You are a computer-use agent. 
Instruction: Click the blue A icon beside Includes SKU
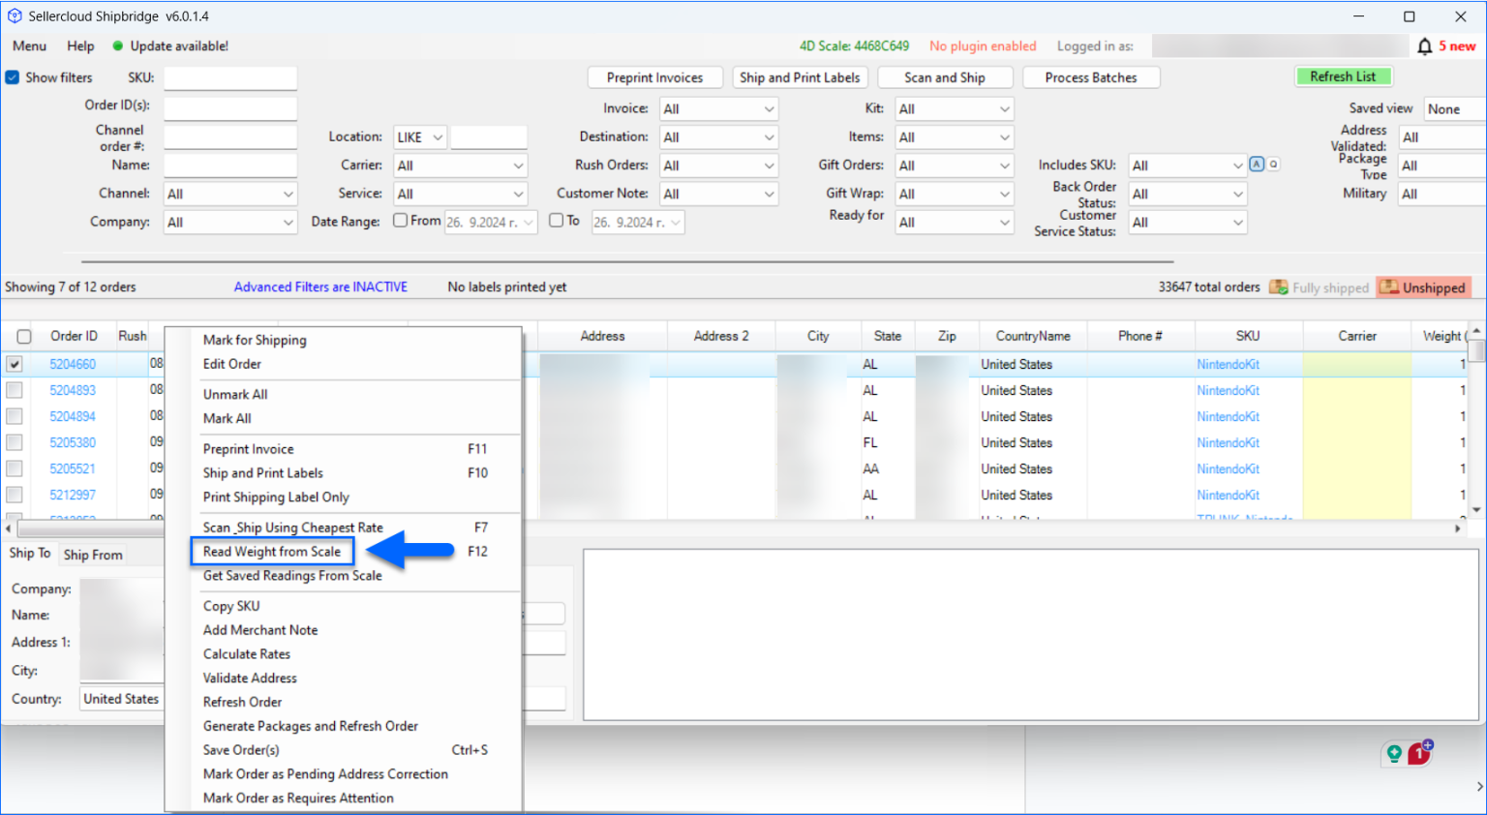[x=1258, y=165]
